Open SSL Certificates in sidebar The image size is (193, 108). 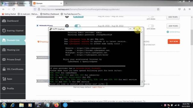13,69
